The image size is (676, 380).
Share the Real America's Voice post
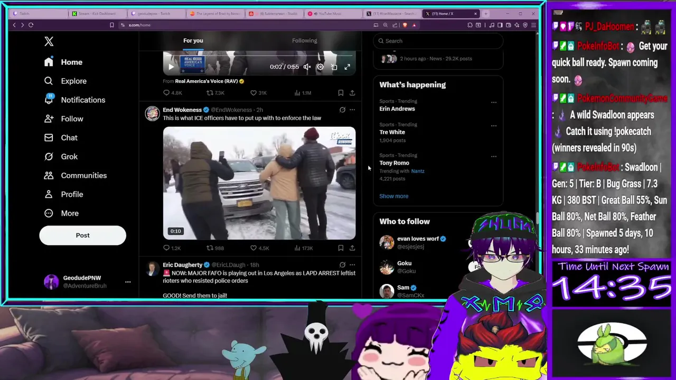tap(352, 93)
